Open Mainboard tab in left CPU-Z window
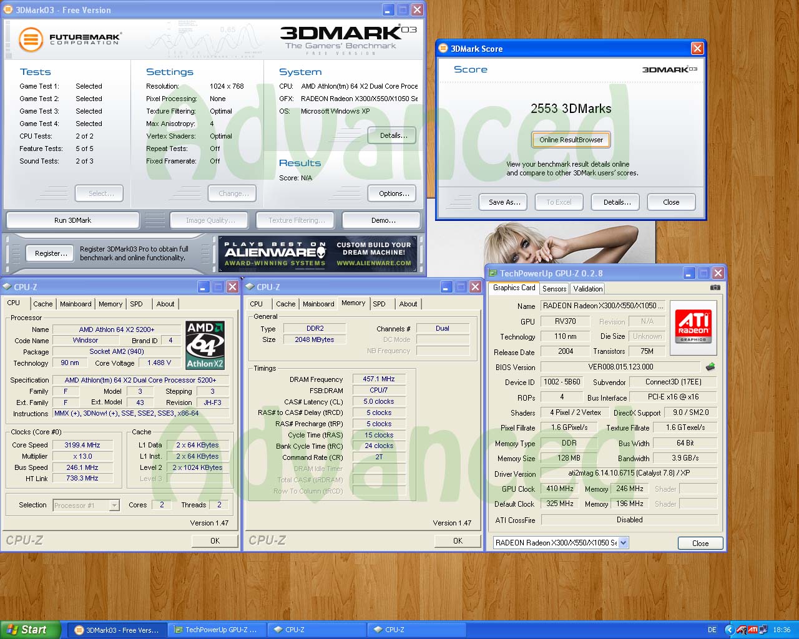This screenshot has width=799, height=639. click(x=76, y=304)
